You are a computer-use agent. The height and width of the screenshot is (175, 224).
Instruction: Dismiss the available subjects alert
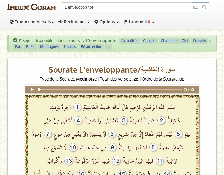tap(210, 41)
